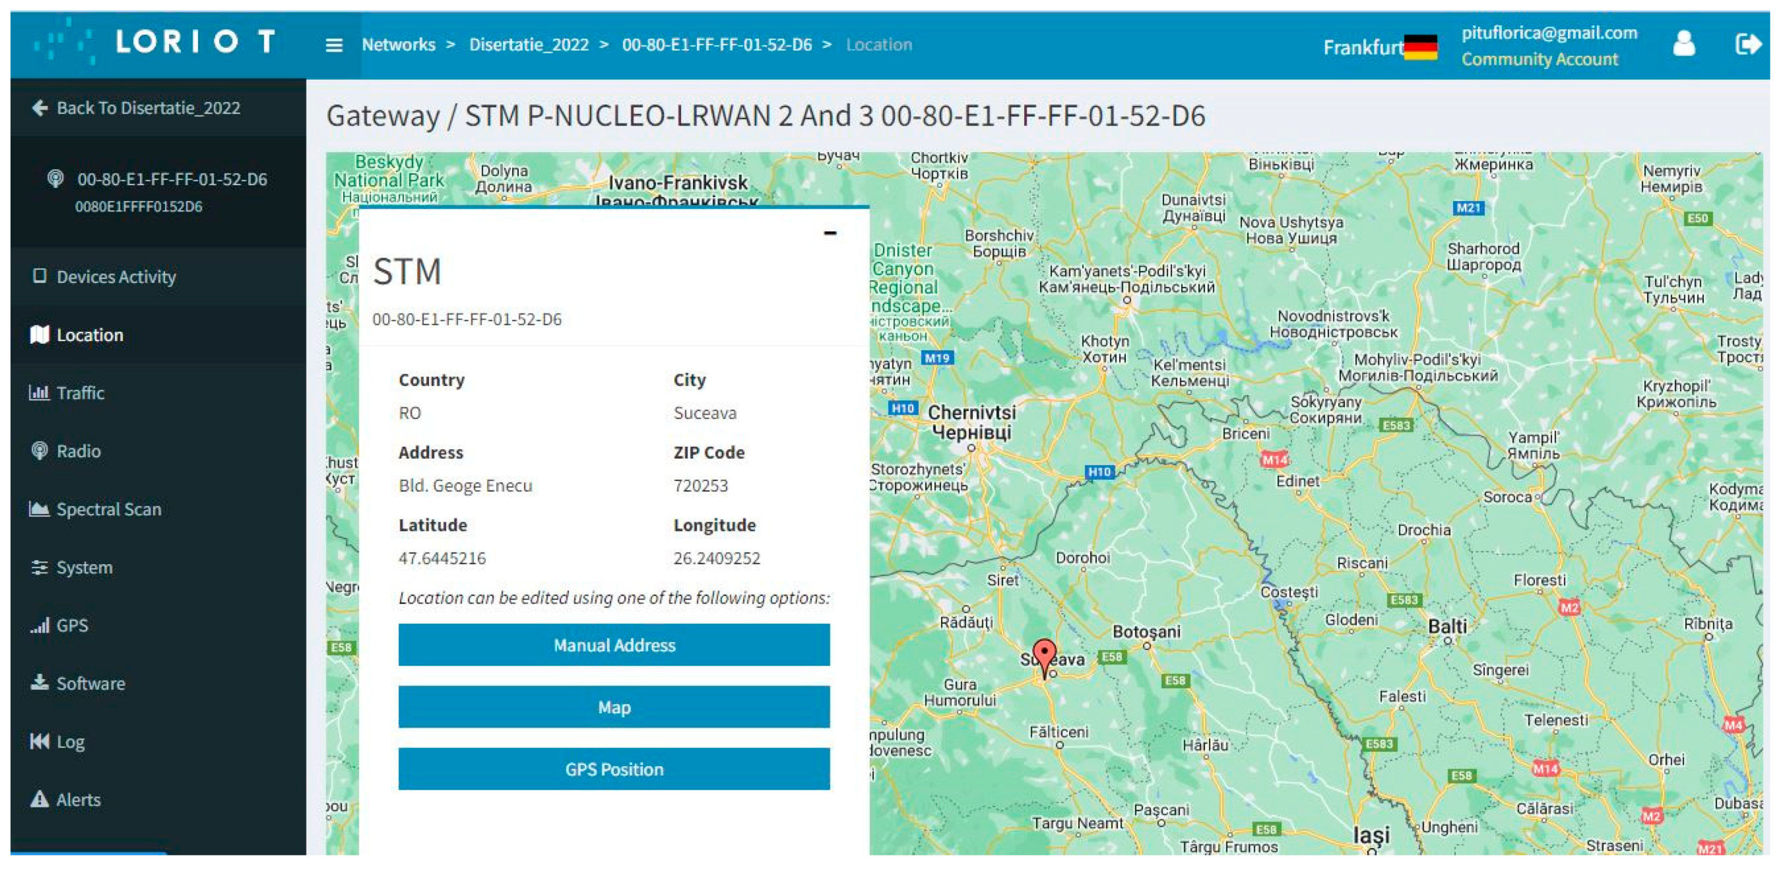Click the Software sidebar item
Screen dimensions: 1784x870
click(90, 683)
